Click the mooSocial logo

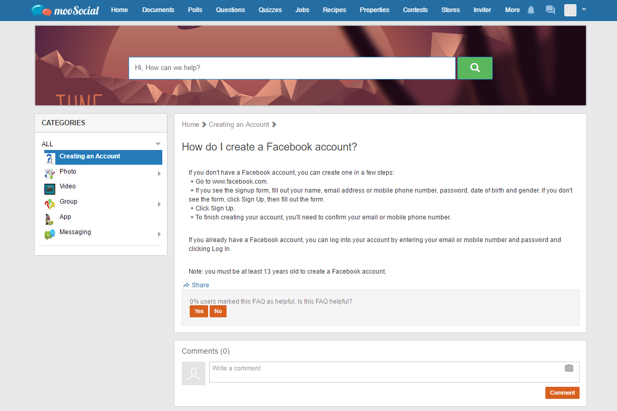click(65, 10)
